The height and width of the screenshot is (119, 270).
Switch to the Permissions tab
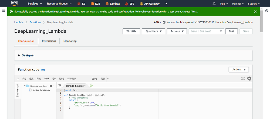tap(49, 41)
